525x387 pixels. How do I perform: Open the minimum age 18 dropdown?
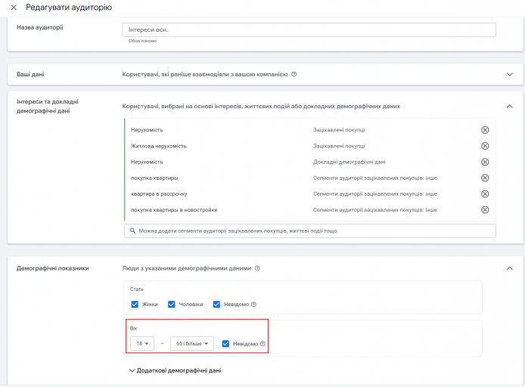142,343
